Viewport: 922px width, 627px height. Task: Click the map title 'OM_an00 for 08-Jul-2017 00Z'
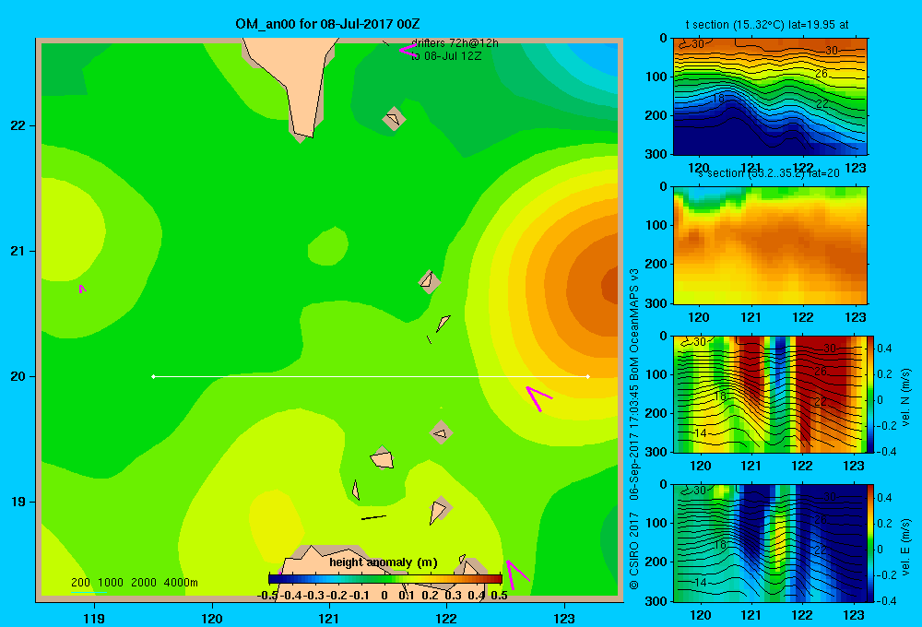tap(327, 24)
